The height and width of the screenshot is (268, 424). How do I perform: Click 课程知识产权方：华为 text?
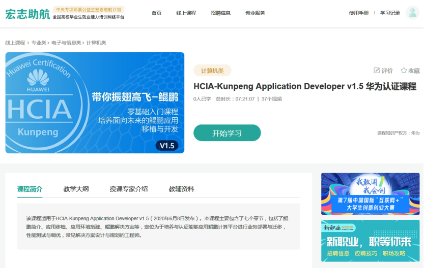[399, 133]
